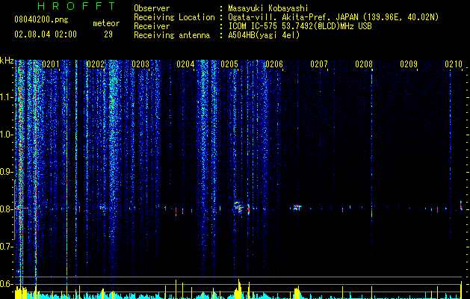Viewport: 470px width, 299px height.
Task: Click the 1.0 kHz axis label
Action: [7, 135]
